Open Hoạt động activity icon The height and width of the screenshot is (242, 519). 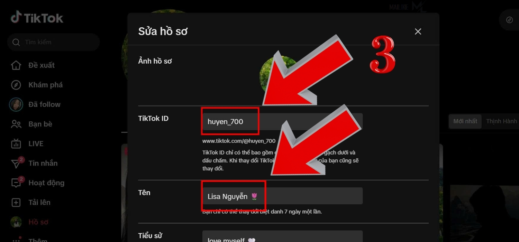(x=17, y=182)
